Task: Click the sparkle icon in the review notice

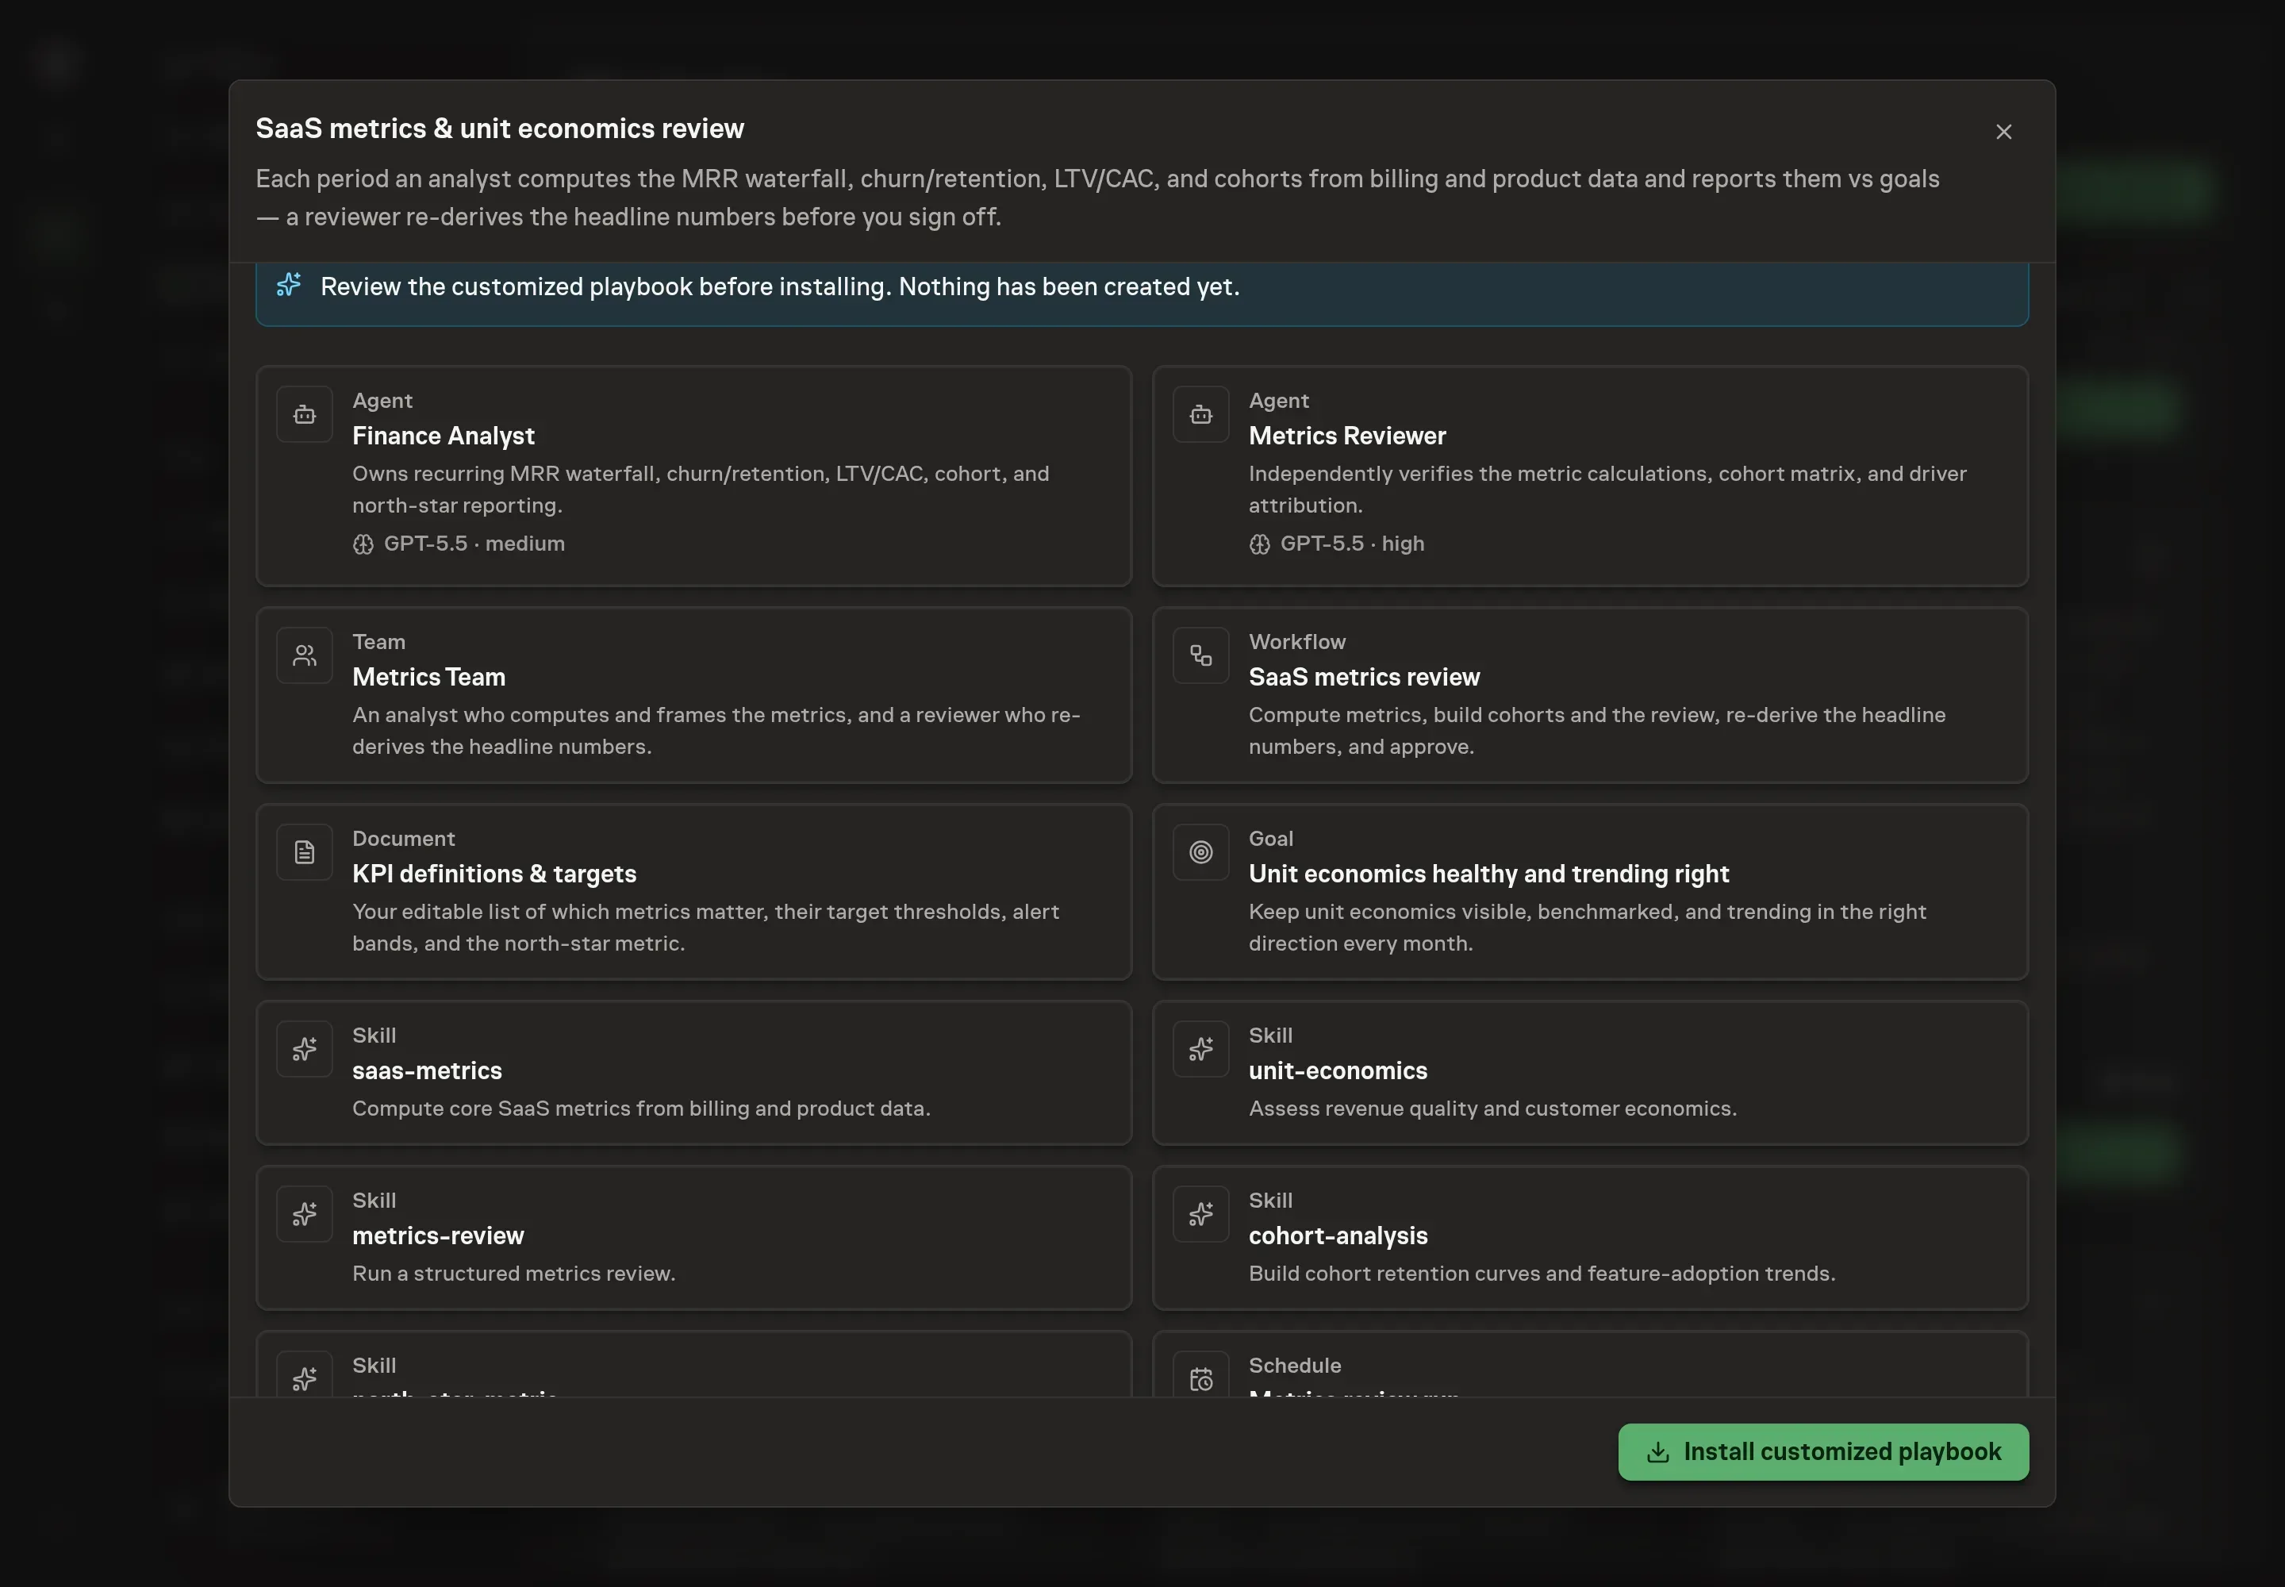Action: pyautogui.click(x=288, y=286)
